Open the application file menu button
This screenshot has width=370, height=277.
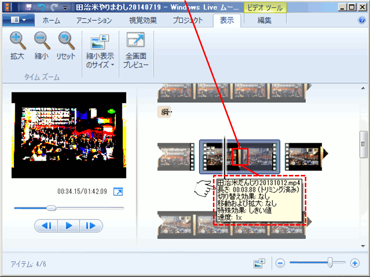pyautogui.click(x=18, y=20)
